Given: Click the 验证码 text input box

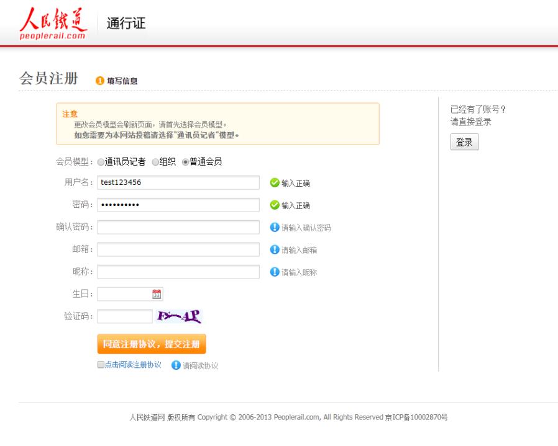Looking at the screenshot, I should click(125, 316).
